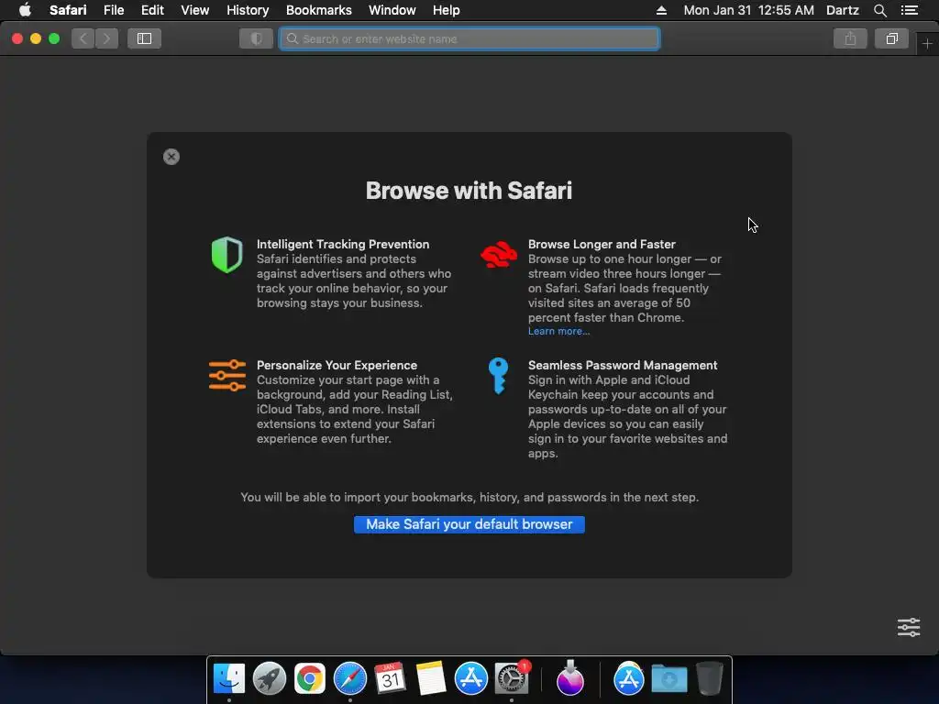Show the tab overview button
This screenshot has height=704, width=939.
[891, 38]
